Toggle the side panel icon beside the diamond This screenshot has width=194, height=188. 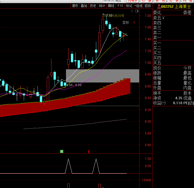(x=137, y=11)
